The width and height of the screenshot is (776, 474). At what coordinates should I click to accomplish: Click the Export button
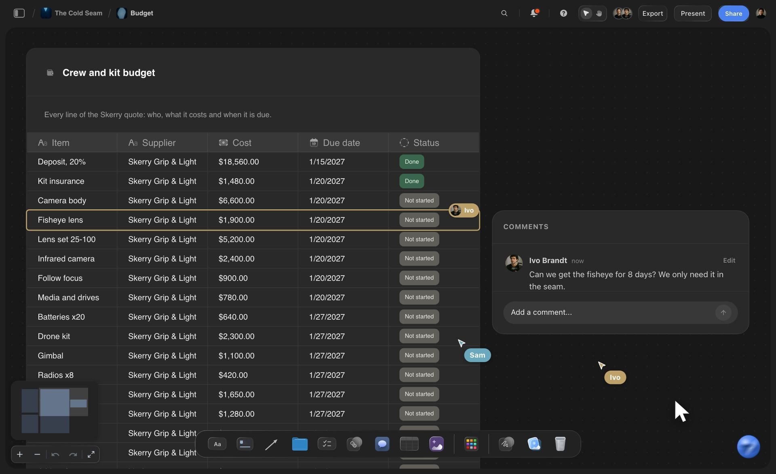(x=652, y=13)
